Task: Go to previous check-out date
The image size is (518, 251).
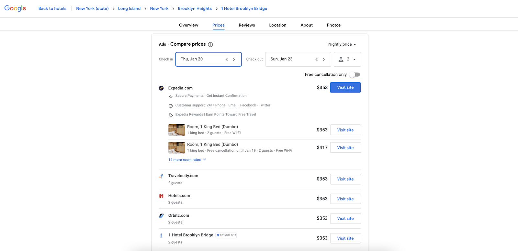Action: [317, 60]
